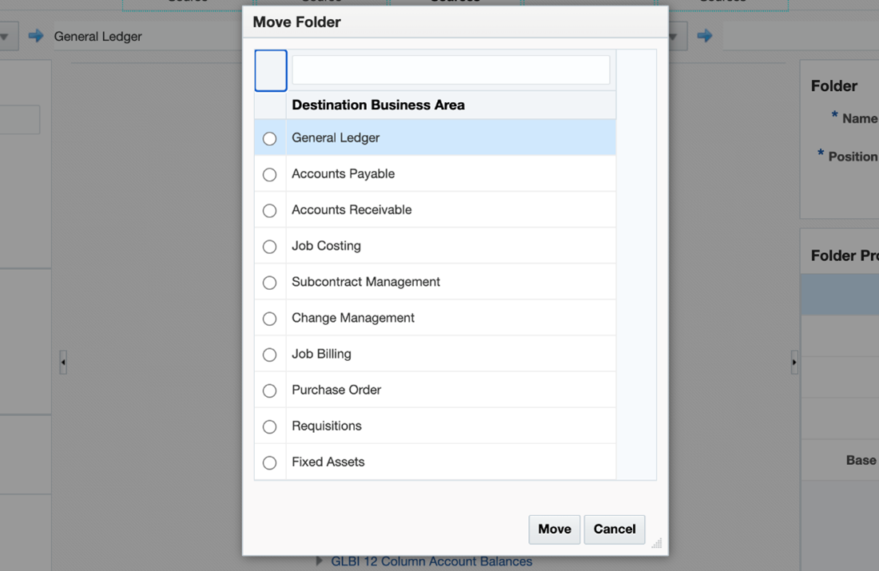Choose Requisitions radio button
Screen dimensions: 879x571
pos(269,427)
